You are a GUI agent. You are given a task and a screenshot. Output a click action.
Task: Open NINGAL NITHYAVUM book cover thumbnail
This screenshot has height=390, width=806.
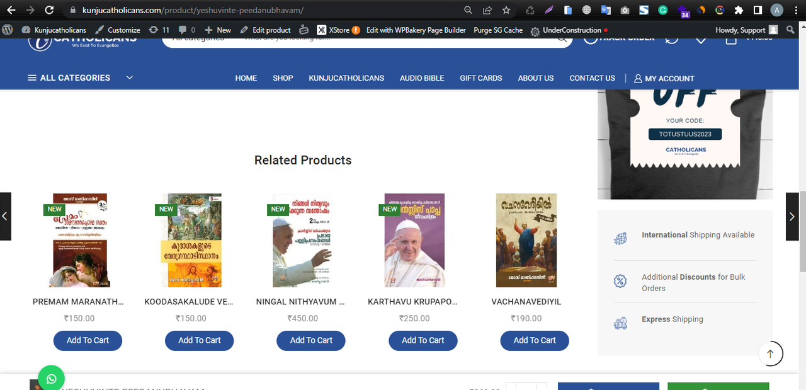pos(303,240)
